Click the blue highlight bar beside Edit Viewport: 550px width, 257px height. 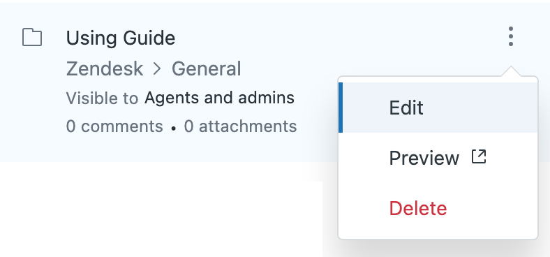point(341,108)
